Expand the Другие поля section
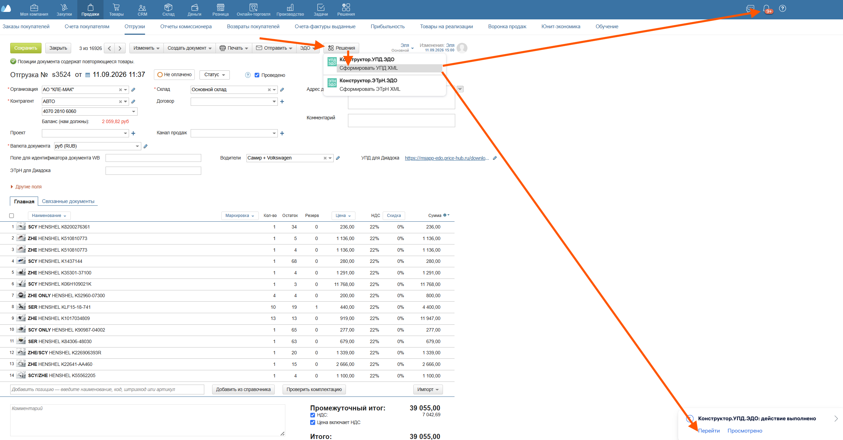Viewport: 843px width, 440px height. 26,187
